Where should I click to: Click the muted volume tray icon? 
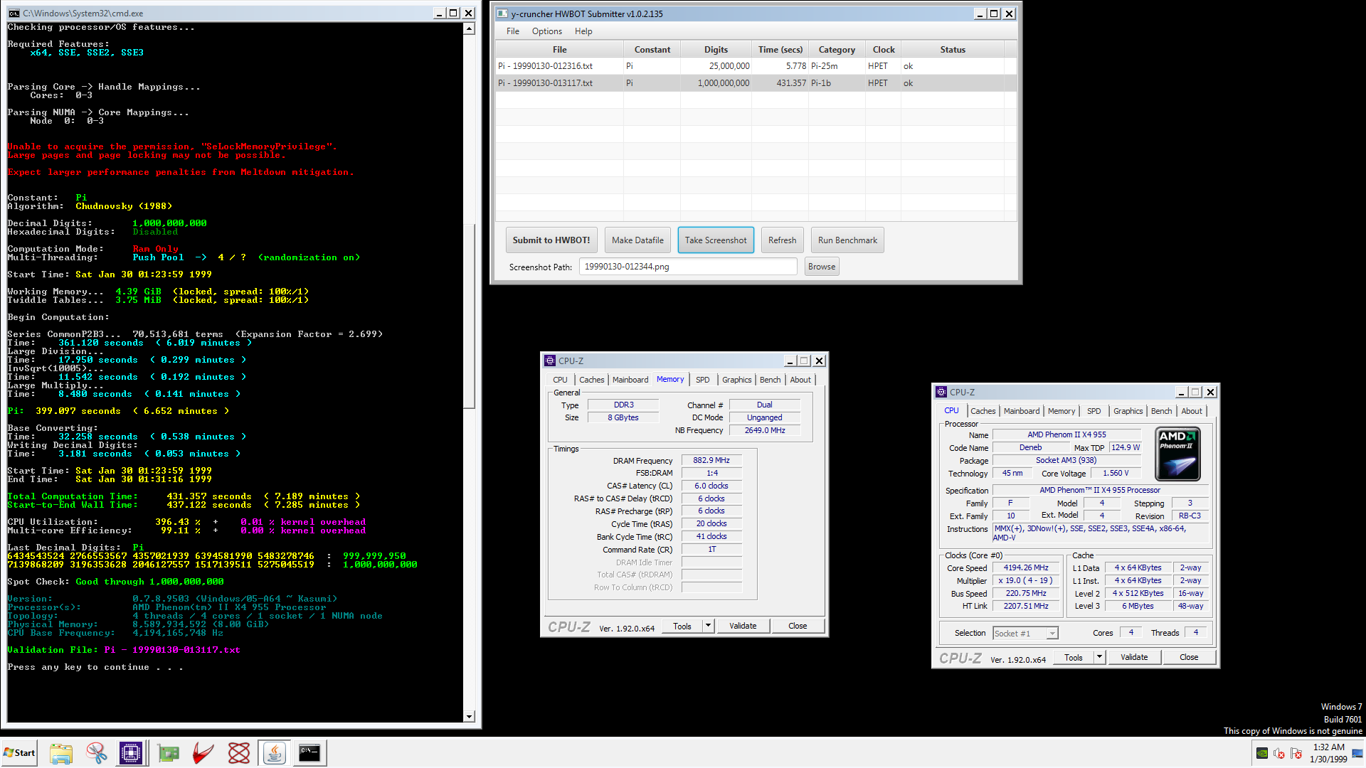[x=1279, y=753]
